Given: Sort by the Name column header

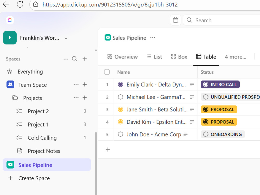Looking at the screenshot, I should pyautogui.click(x=123, y=72).
